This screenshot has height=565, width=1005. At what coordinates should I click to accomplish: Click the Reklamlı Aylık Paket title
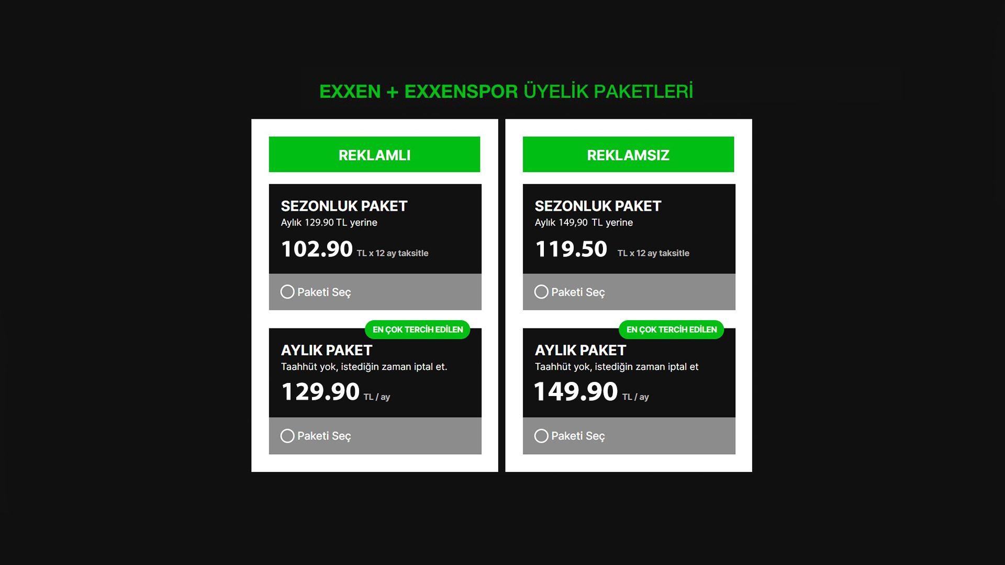[327, 350]
